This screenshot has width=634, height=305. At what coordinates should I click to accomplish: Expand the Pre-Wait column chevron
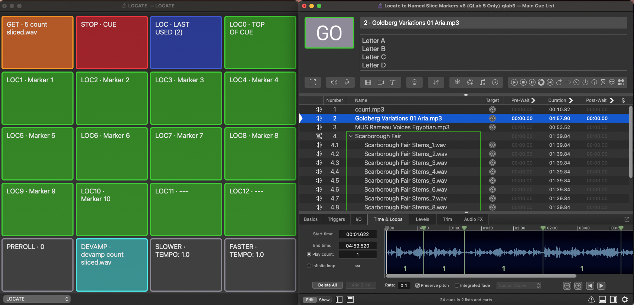coord(533,100)
